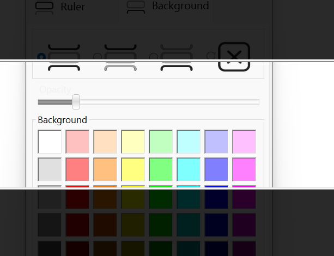Screen dimensions: 334x256
Task: Select the light gray background swatch
Action: pos(50,169)
